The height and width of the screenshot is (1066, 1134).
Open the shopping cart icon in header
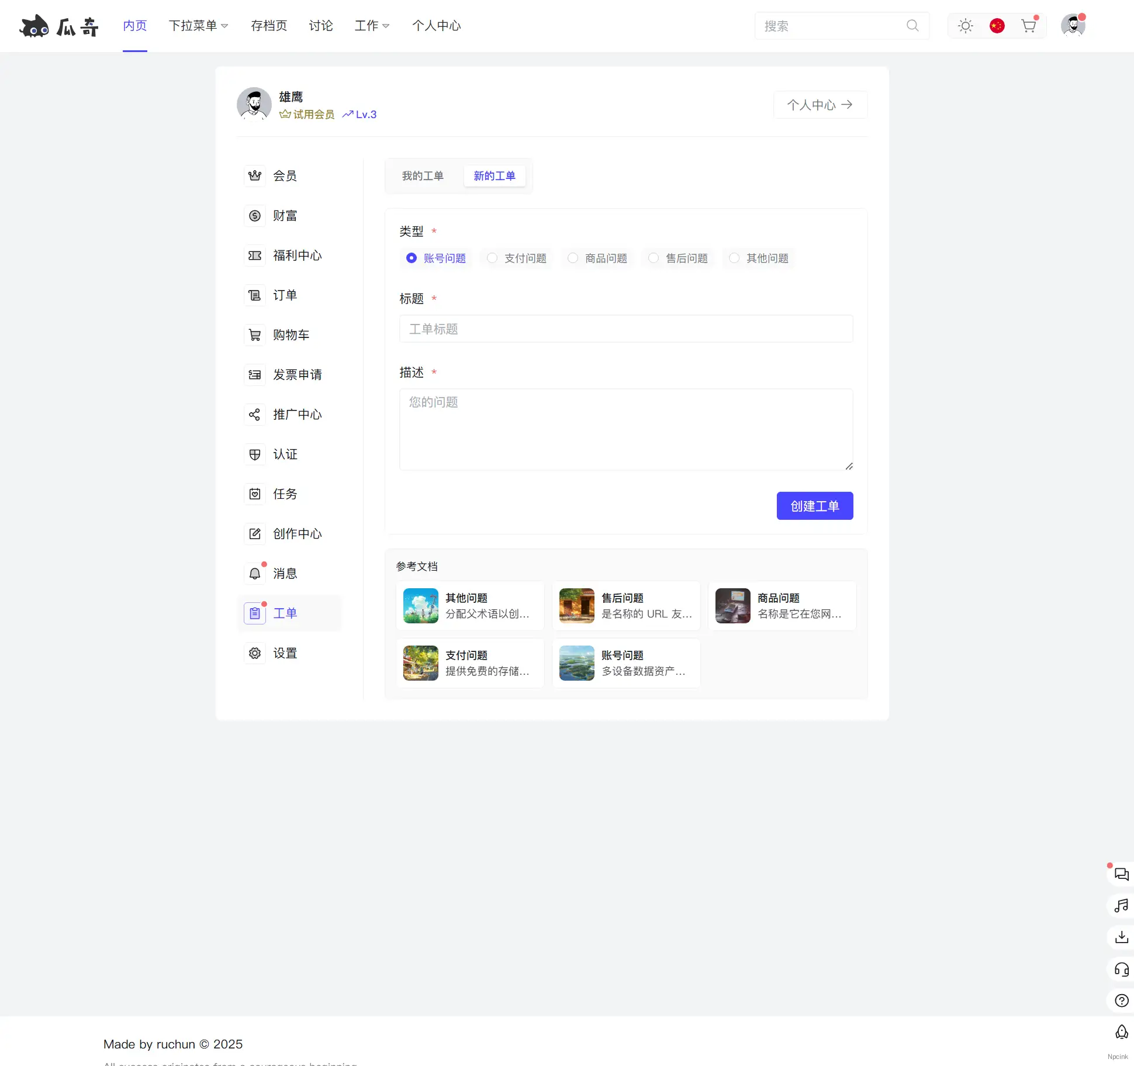[x=1028, y=26]
